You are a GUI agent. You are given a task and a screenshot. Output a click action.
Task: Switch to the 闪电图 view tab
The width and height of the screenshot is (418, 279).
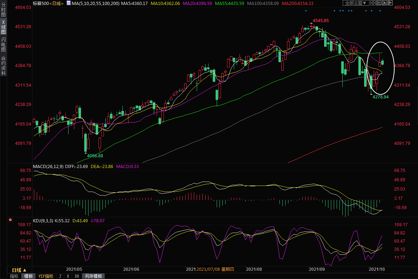click(x=3, y=45)
